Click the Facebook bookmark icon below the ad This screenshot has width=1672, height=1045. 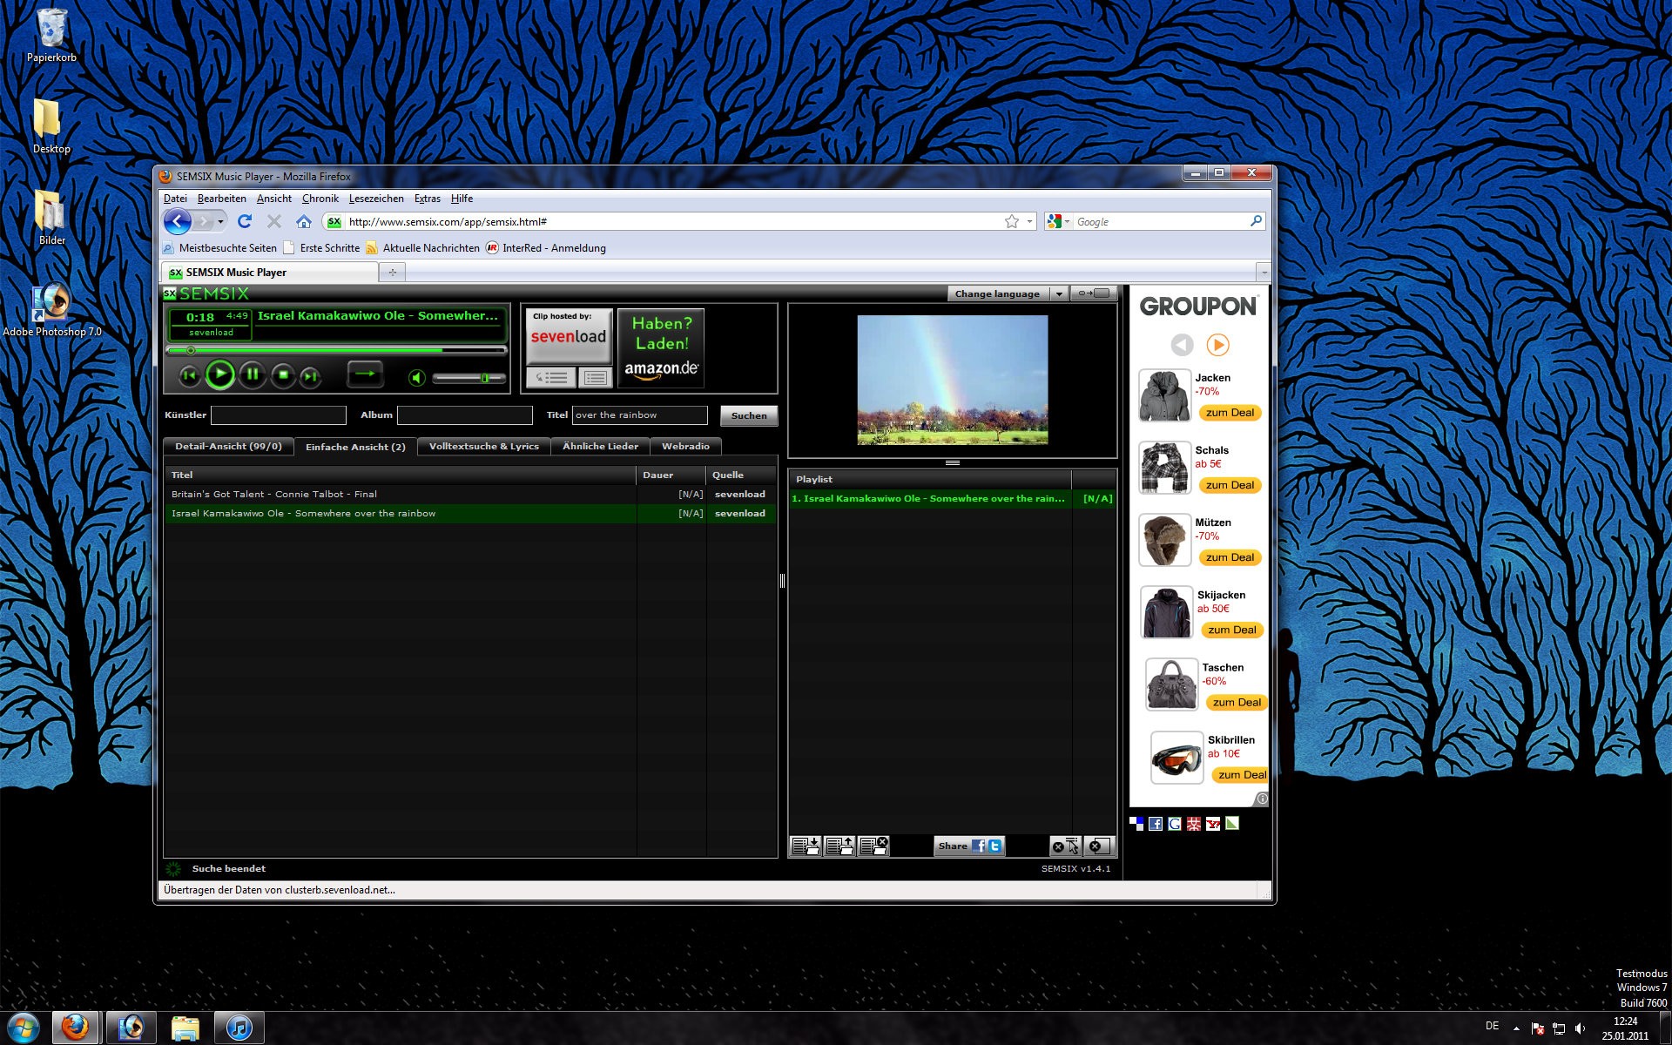[x=1156, y=823]
